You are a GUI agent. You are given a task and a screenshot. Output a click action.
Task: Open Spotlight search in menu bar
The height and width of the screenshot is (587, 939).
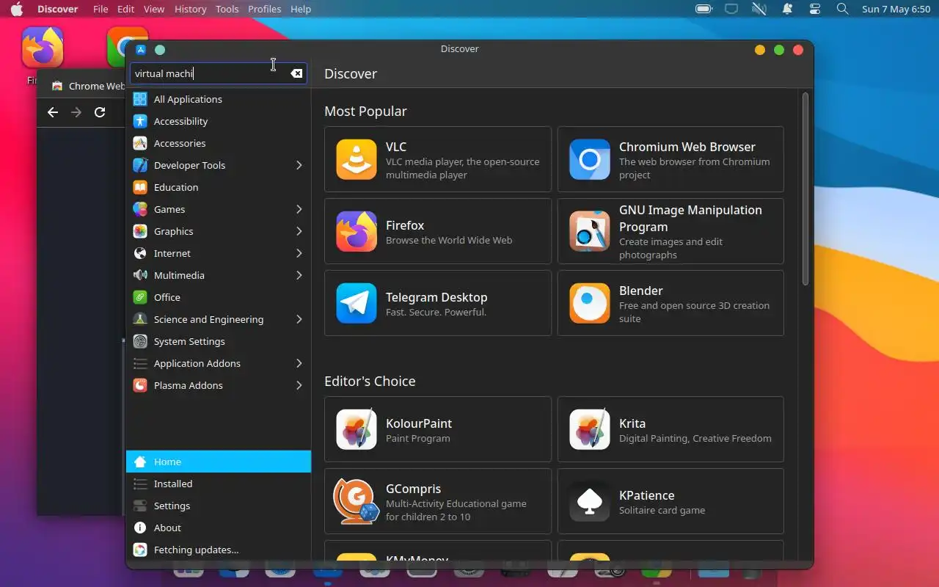coord(842,9)
